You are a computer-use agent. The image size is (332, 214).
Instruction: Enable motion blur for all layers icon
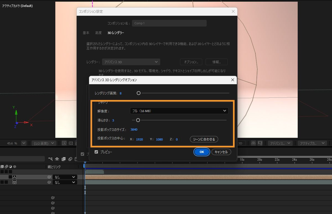pos(70,159)
